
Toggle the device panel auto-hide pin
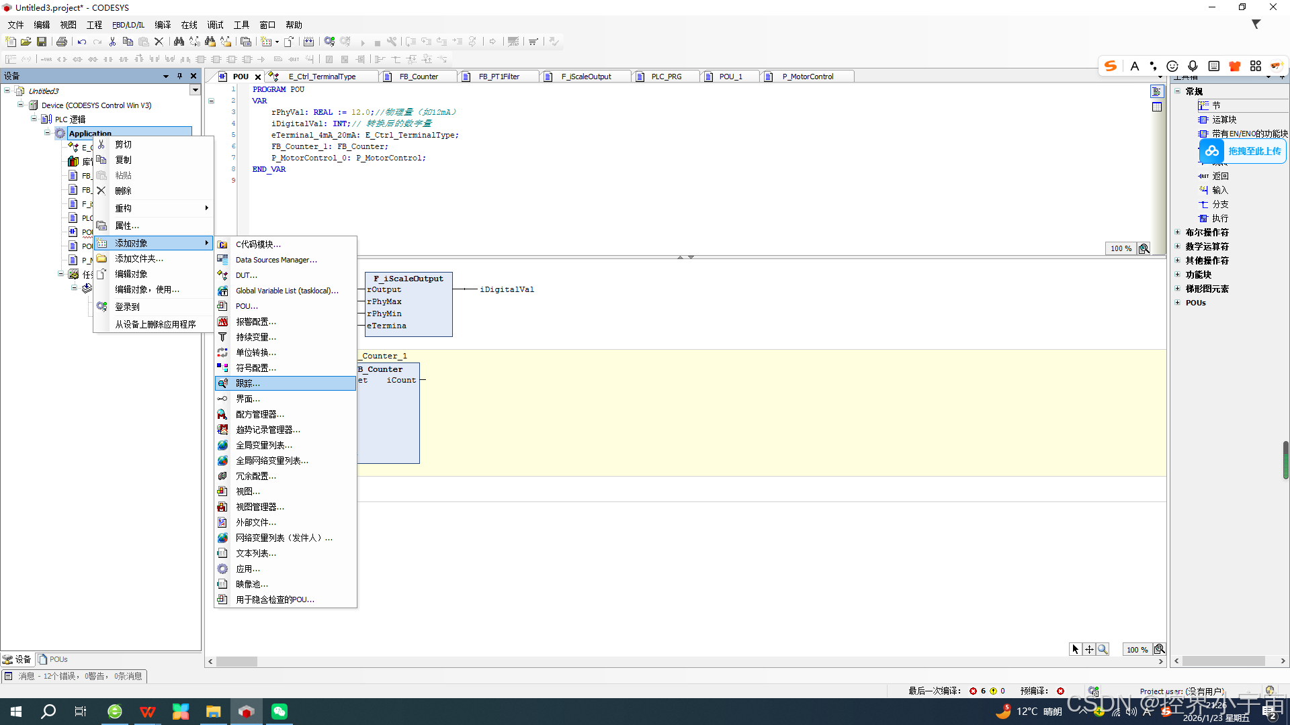[179, 76]
